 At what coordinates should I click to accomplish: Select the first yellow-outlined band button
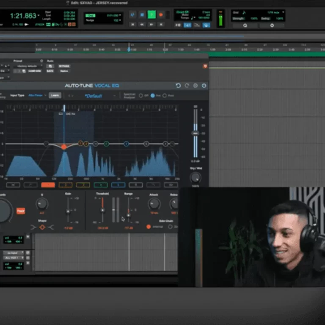66,185
